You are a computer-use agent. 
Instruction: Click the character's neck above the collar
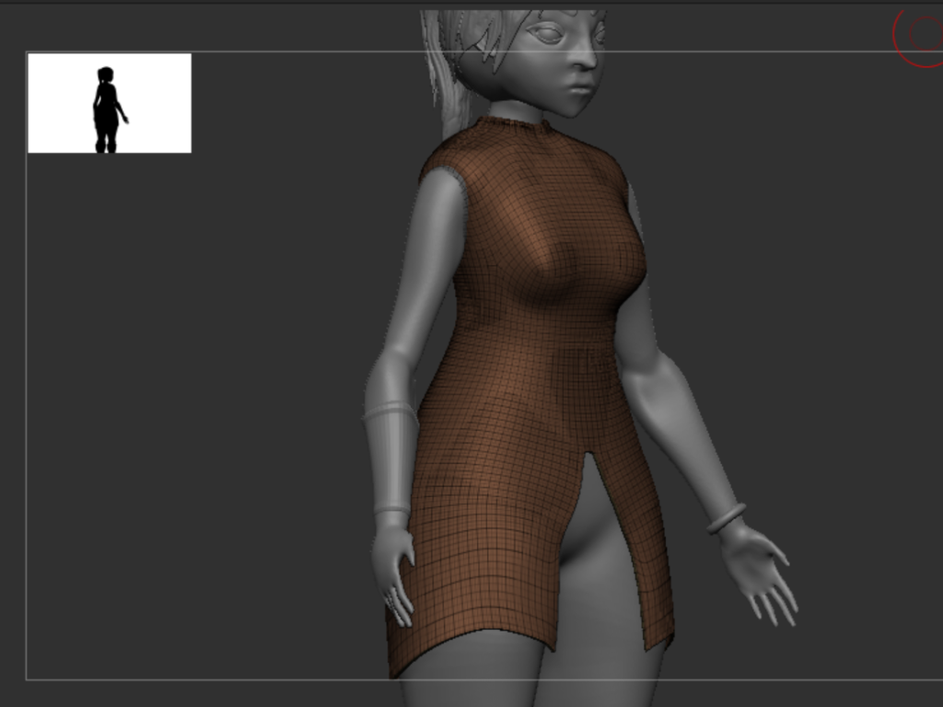coord(516,111)
